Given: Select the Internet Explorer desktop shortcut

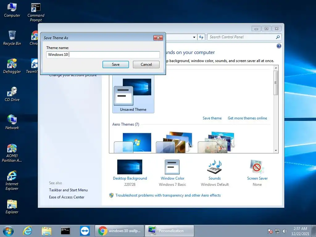Looking at the screenshot, I should [12, 181].
